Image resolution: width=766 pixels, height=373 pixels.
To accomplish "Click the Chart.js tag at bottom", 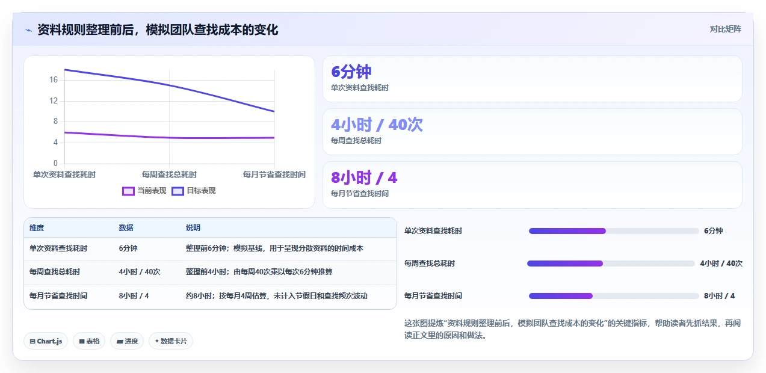I will 46,341.
